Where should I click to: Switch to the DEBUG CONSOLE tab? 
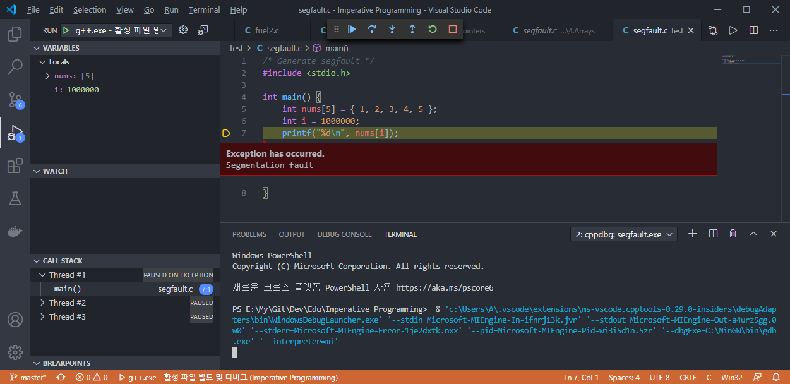tap(344, 234)
